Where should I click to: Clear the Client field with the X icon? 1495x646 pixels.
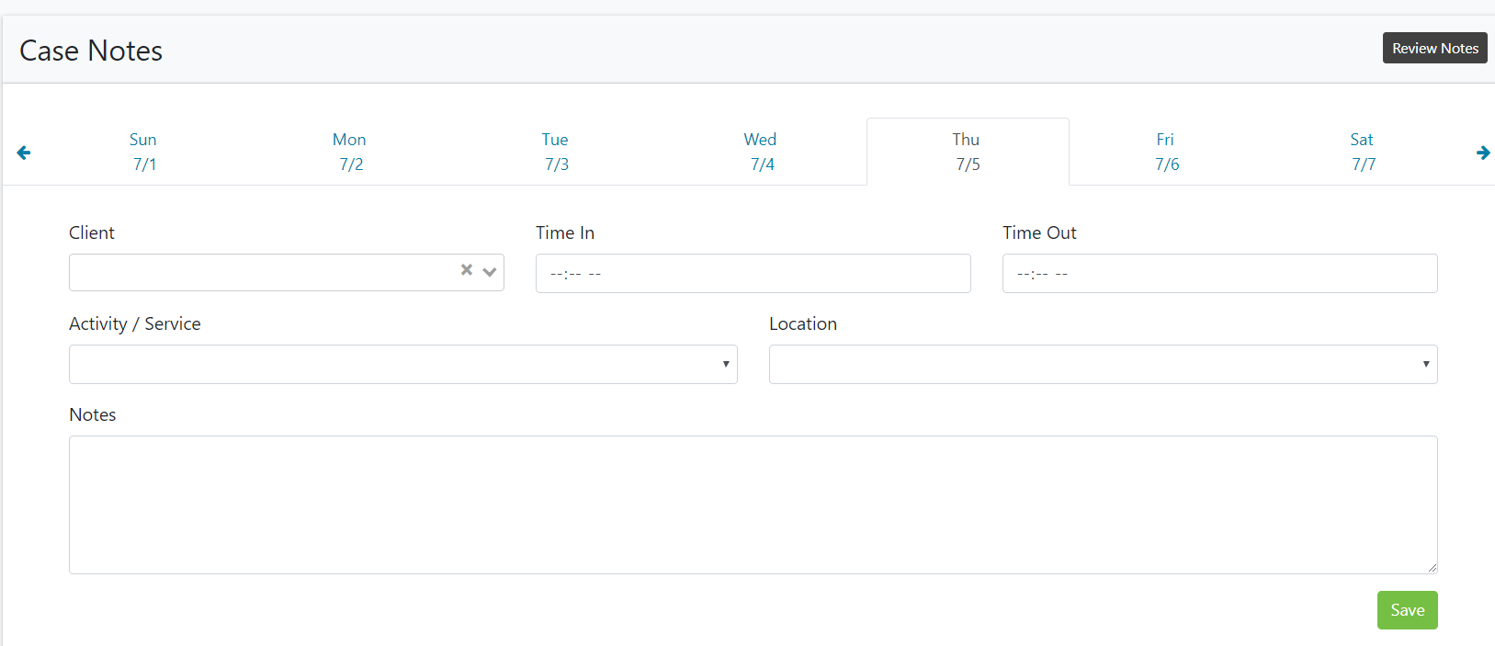pos(467,270)
